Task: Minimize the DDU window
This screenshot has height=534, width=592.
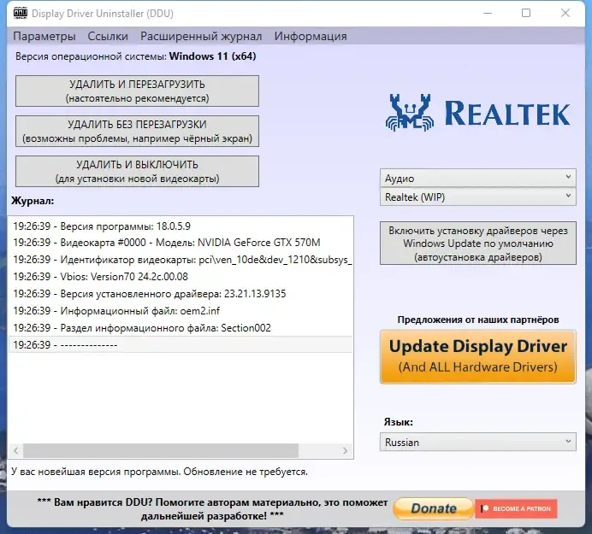Action: 488,13
